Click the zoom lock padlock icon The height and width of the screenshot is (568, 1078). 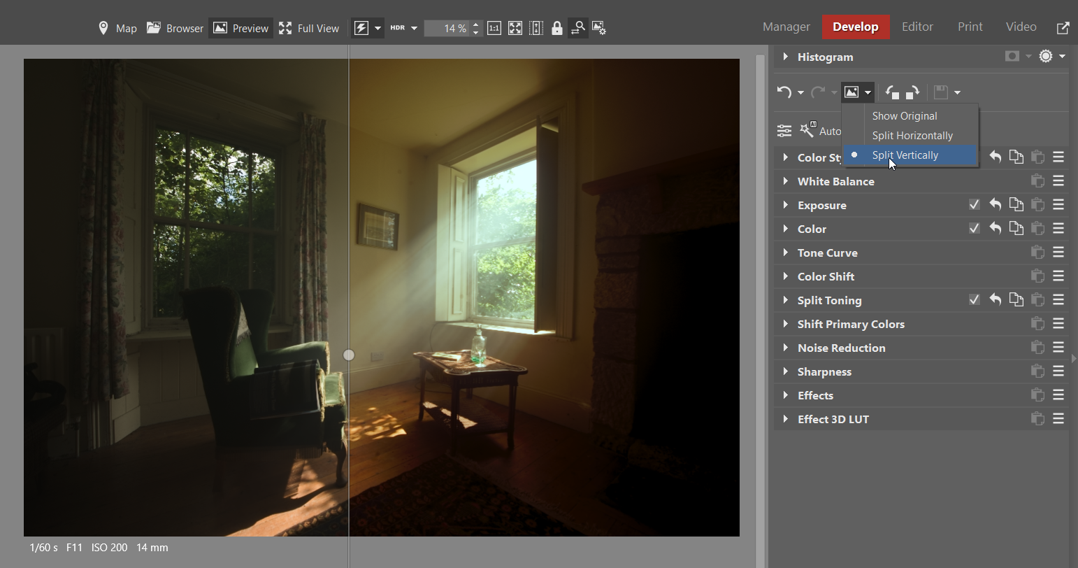point(557,28)
